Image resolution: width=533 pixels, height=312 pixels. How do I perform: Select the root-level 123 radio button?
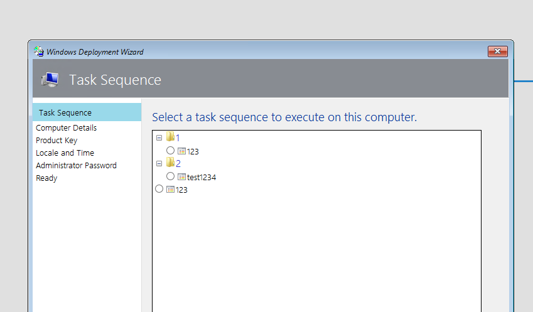pyautogui.click(x=159, y=188)
